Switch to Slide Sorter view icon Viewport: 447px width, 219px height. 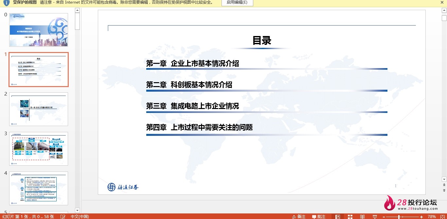(350, 216)
